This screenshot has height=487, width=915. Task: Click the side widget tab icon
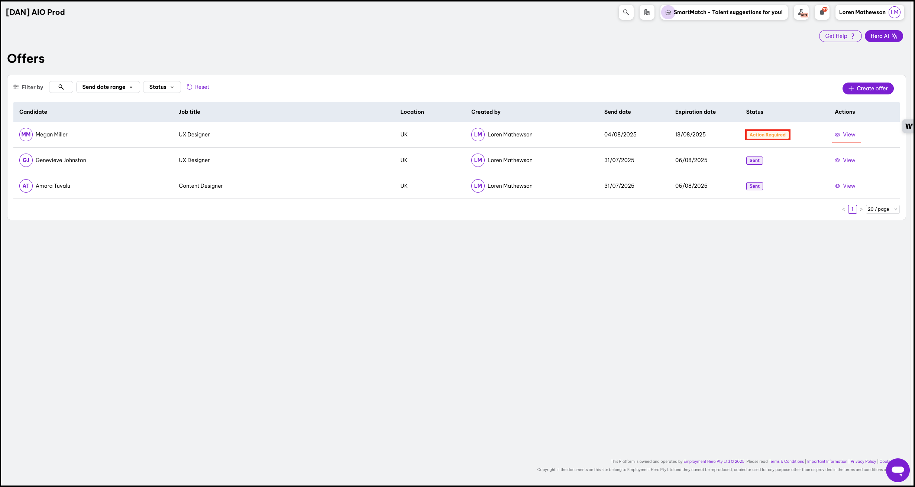point(909,126)
